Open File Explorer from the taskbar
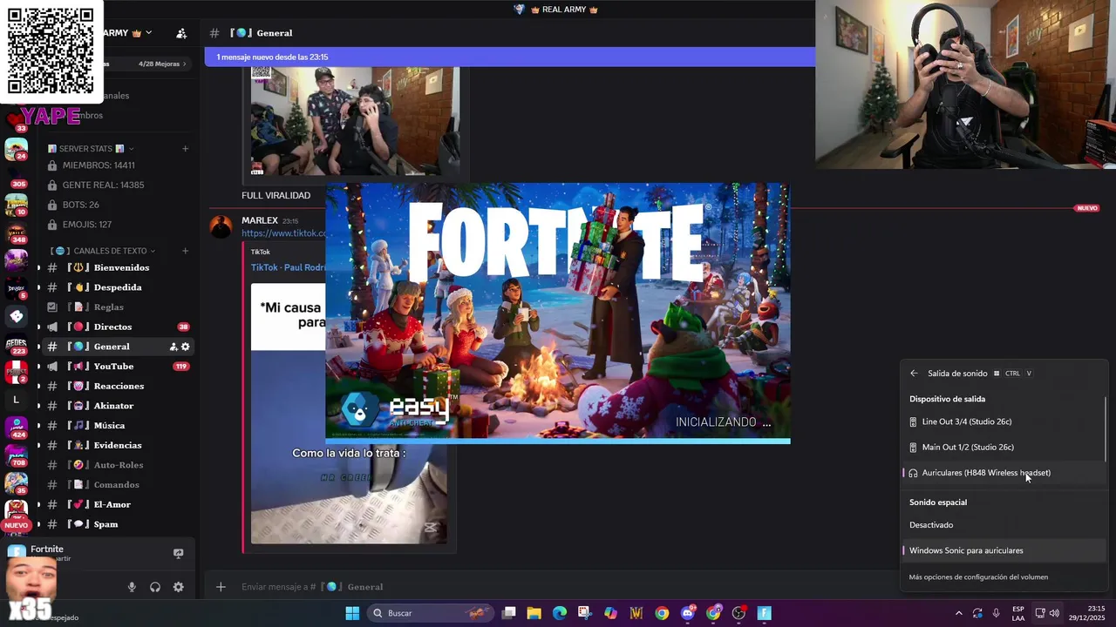The height and width of the screenshot is (627, 1116). [x=534, y=613]
